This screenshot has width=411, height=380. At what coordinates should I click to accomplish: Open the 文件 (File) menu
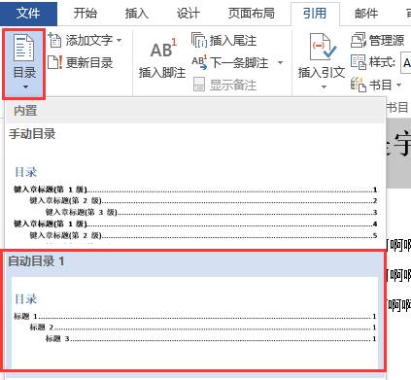(28, 13)
